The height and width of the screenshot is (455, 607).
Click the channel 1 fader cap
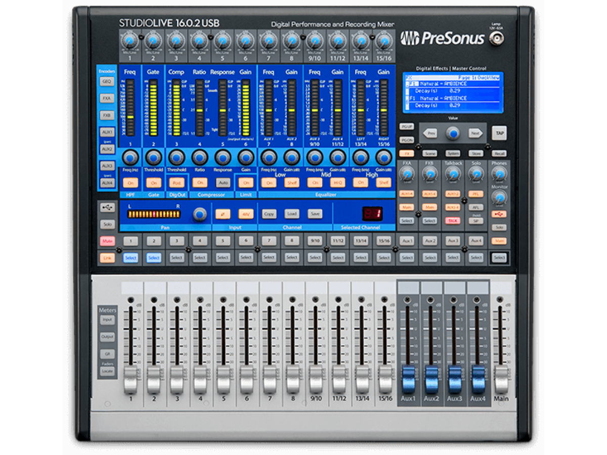[x=131, y=380]
